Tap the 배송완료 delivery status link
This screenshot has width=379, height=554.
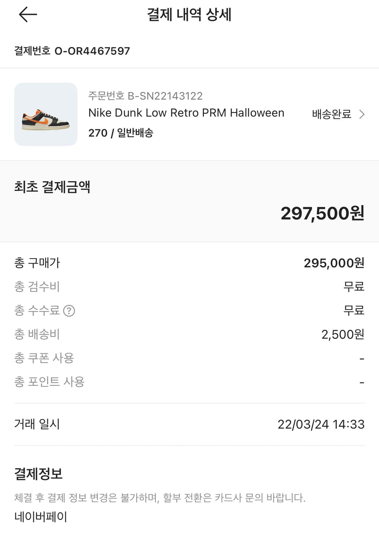(331, 114)
